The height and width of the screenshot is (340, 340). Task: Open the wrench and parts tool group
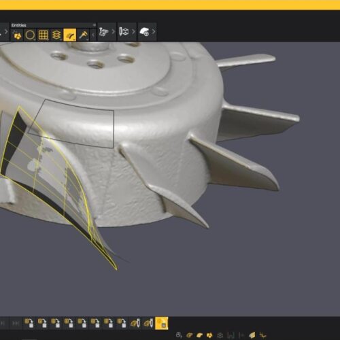click(103, 32)
